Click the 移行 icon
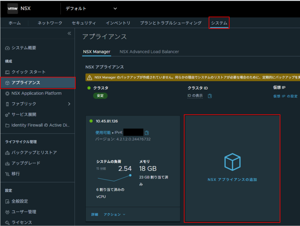Image resolution: width=300 pixels, height=226 pixels. 7,174
